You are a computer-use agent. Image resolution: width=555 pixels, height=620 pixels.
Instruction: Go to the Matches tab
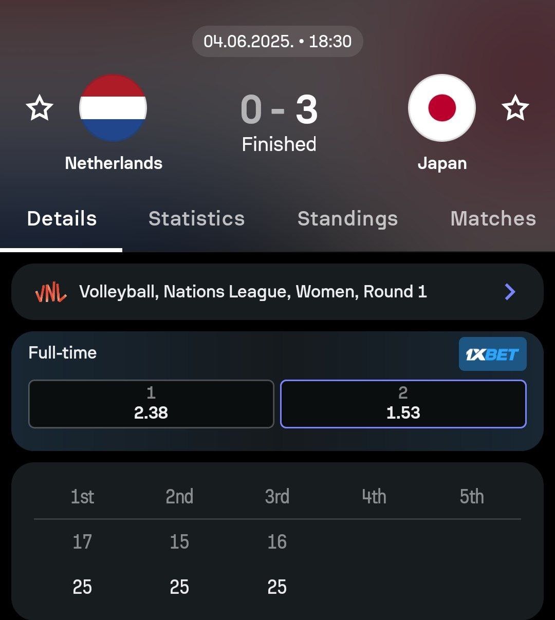(493, 219)
